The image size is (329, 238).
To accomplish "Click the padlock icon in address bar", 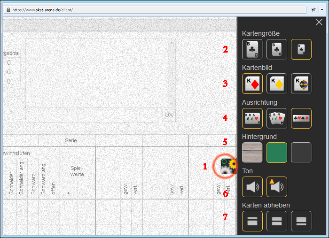I will click(x=8, y=10).
